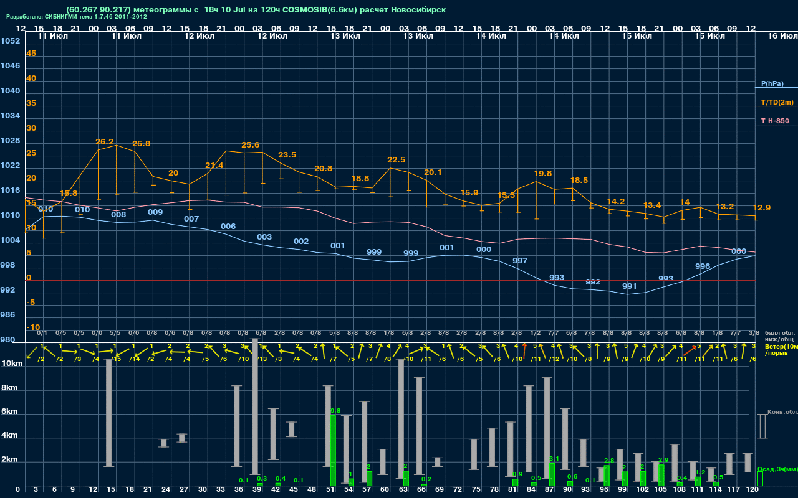
Task: Click the pressure label 992 on the curve
Action: (593, 282)
